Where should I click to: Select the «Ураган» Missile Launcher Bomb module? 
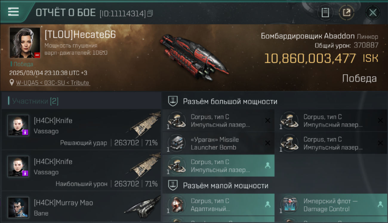218,143
